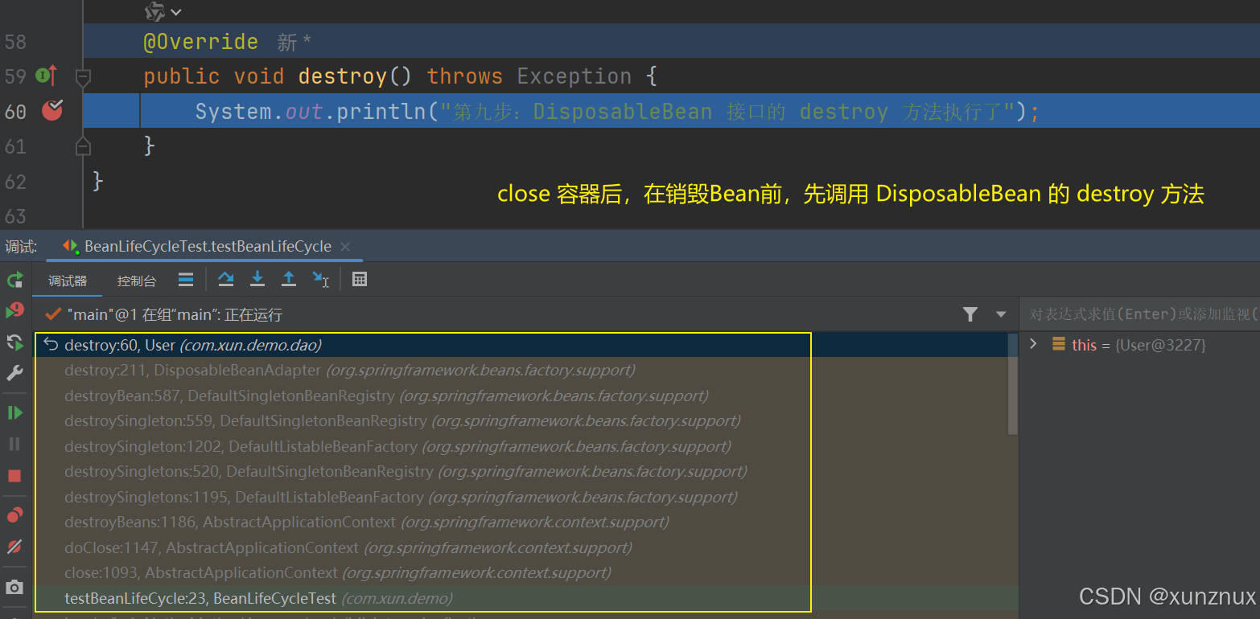
Task: Rerun the BeanLifeCycleTest debug session
Action: coord(14,280)
